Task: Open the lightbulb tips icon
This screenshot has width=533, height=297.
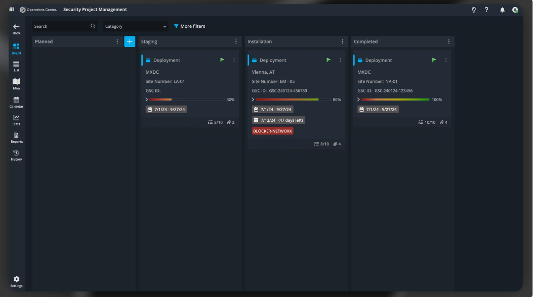Action: tap(473, 10)
